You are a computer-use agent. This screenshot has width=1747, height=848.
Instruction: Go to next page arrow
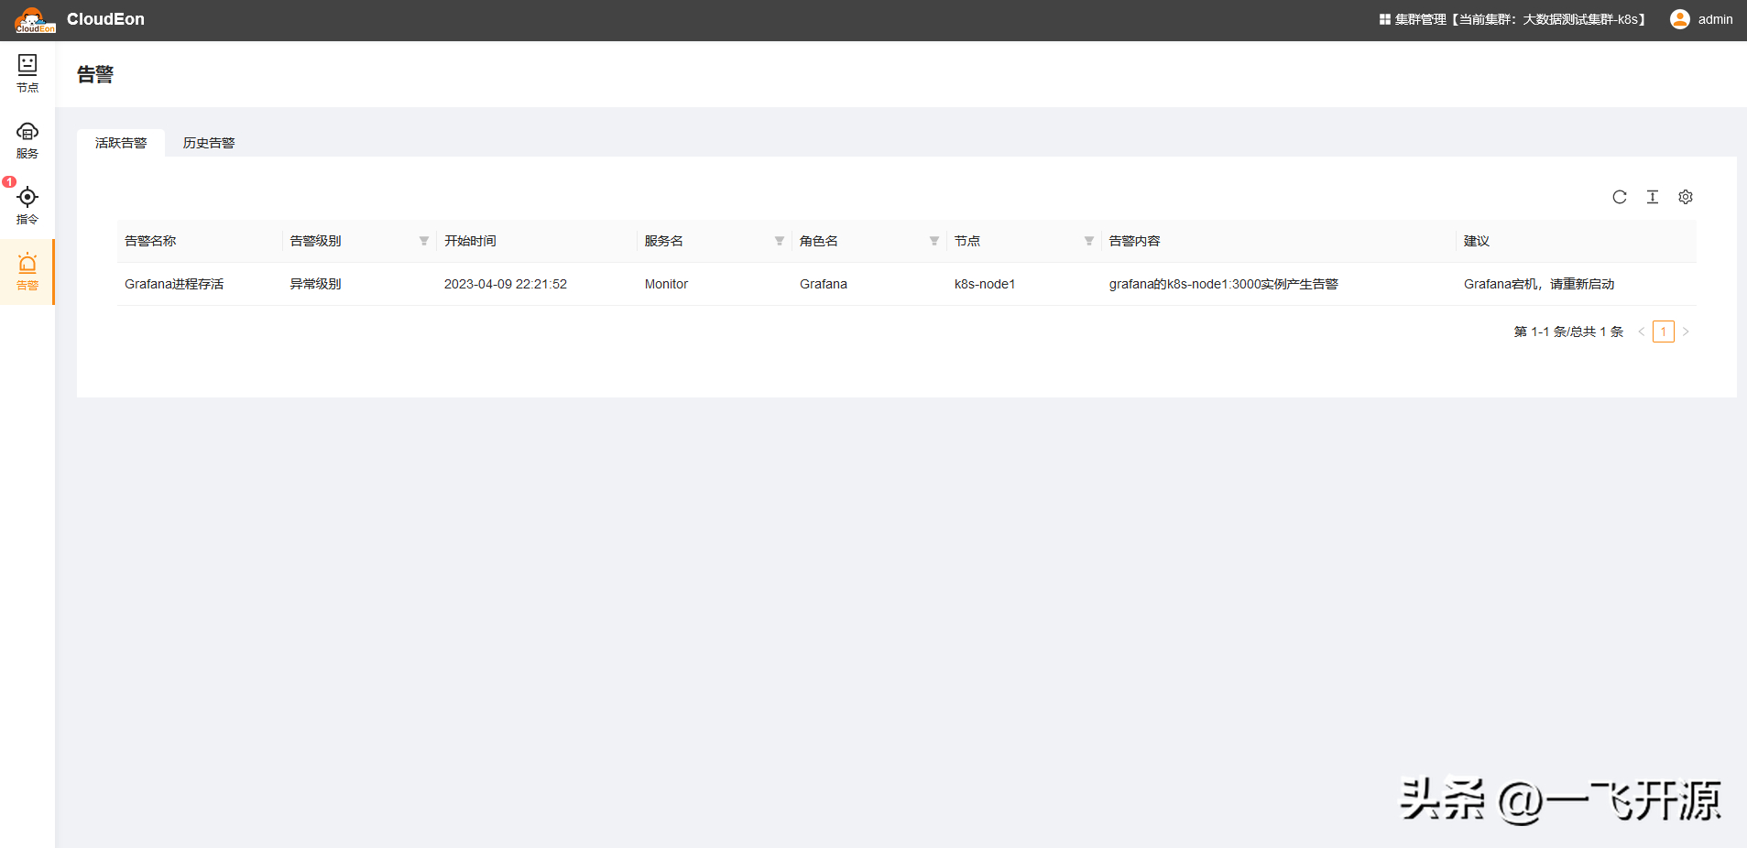pos(1686,332)
